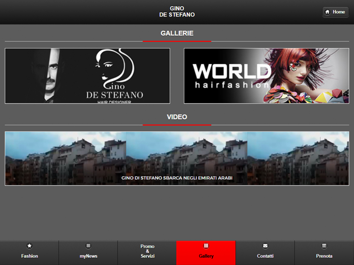The height and width of the screenshot is (265, 354).
Task: Click the star icon above Fashion
Action: 29,246
